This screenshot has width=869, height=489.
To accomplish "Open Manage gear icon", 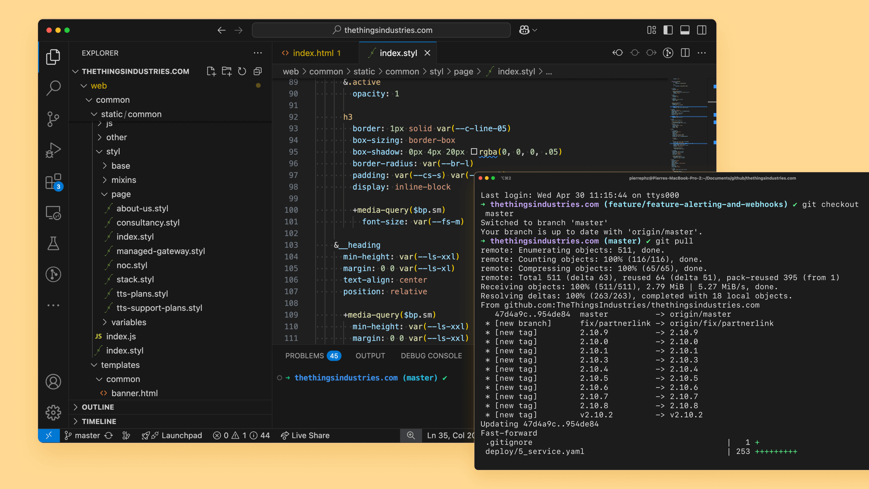I will pos(53,412).
